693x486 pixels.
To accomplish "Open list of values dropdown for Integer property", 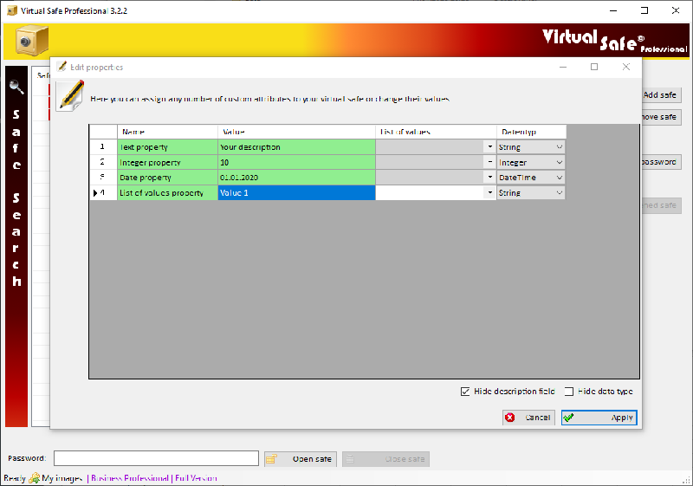I will [x=489, y=162].
